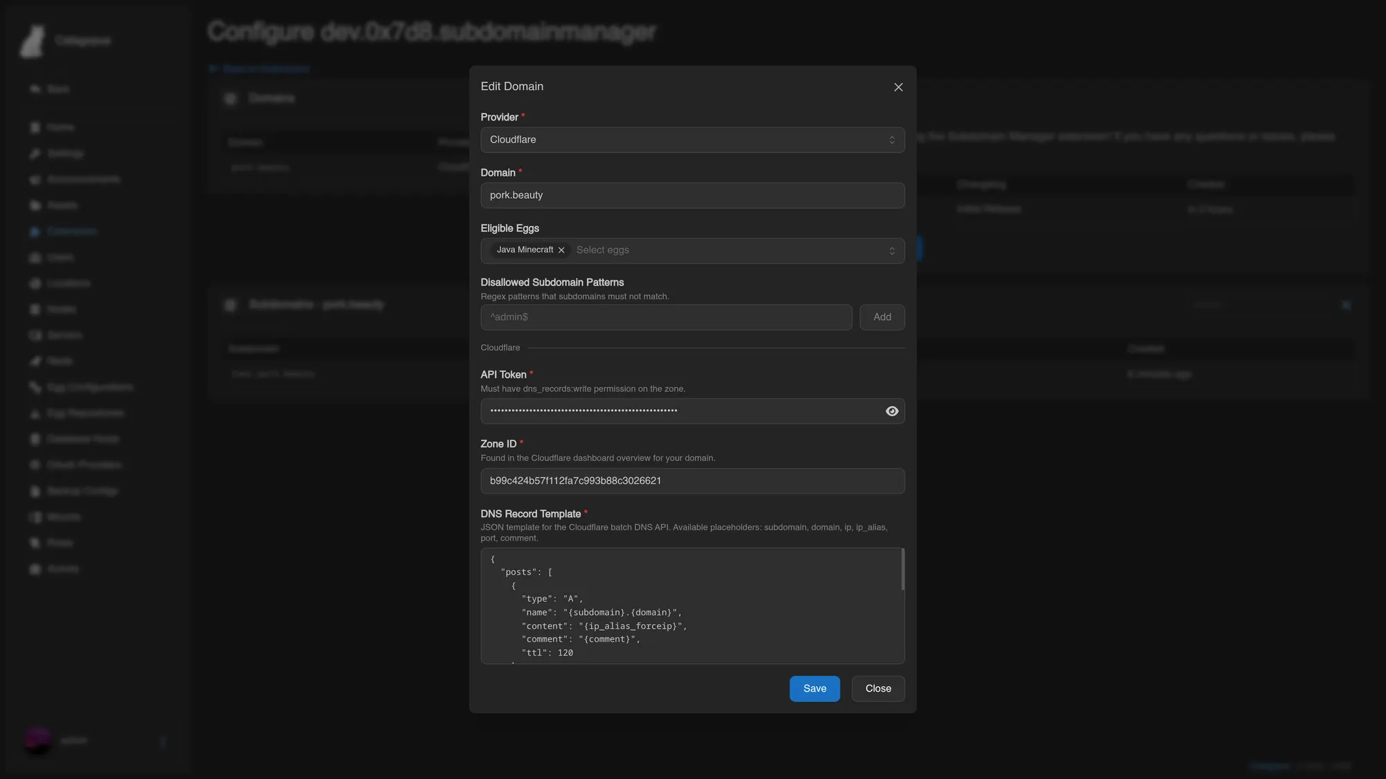The image size is (1386, 779).
Task: Click the DNS template editor scrollbar
Action: tap(902, 569)
